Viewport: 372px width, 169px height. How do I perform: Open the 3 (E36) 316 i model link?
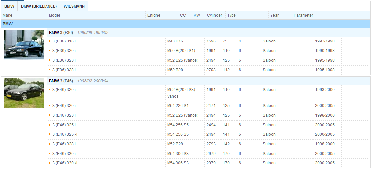[x=64, y=41]
